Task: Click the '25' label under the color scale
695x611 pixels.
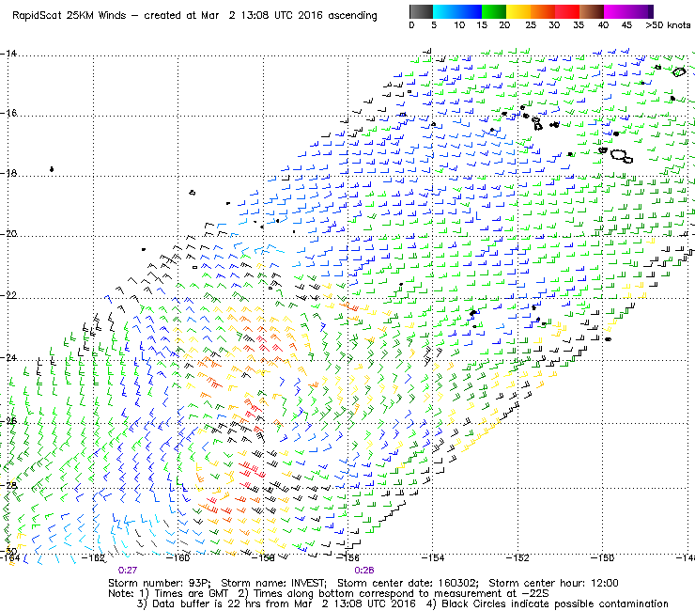Action: pyautogui.click(x=531, y=25)
